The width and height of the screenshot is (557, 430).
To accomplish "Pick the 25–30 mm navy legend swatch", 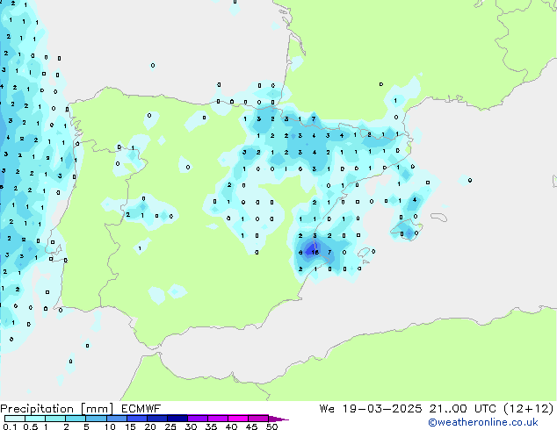I will [x=177, y=419].
